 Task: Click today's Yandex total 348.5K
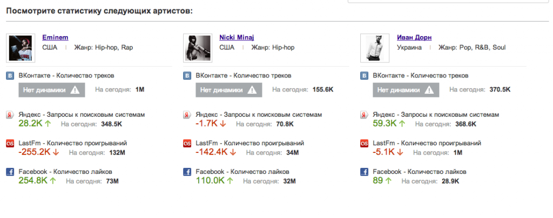[112, 124]
